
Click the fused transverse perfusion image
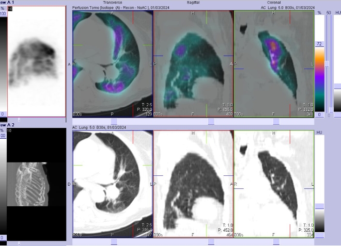[x=113, y=63]
